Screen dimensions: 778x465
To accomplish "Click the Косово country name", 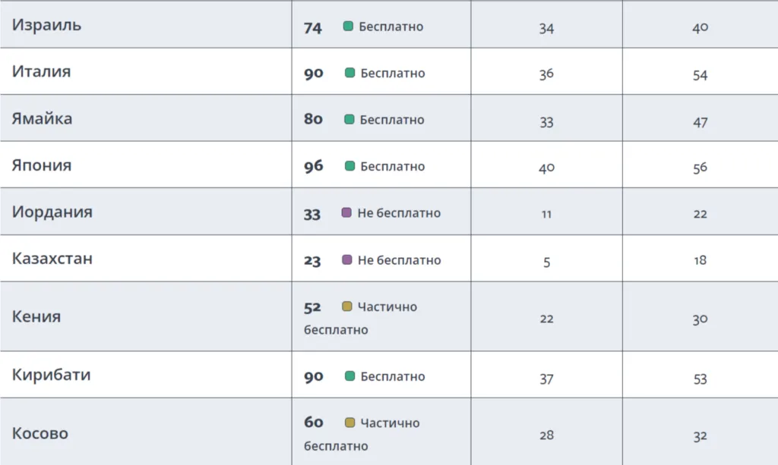I will coord(40,433).
